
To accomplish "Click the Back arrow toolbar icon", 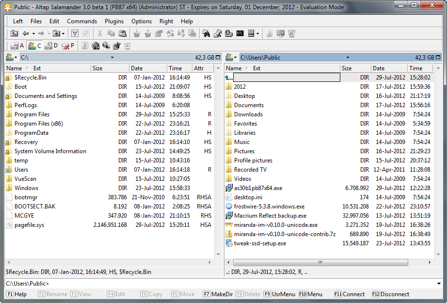I will click(x=26, y=33).
